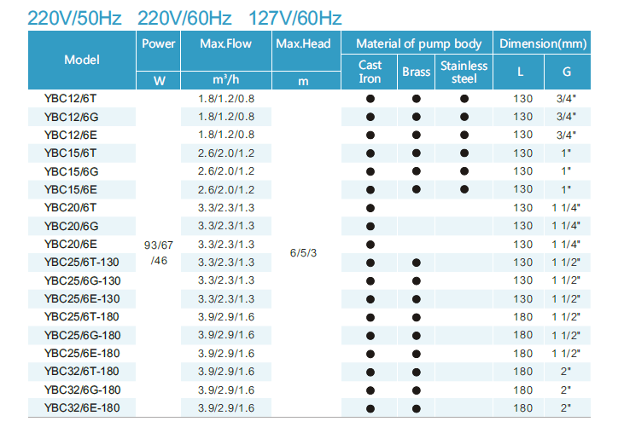Click the Stainless steel sub-header

point(464,72)
